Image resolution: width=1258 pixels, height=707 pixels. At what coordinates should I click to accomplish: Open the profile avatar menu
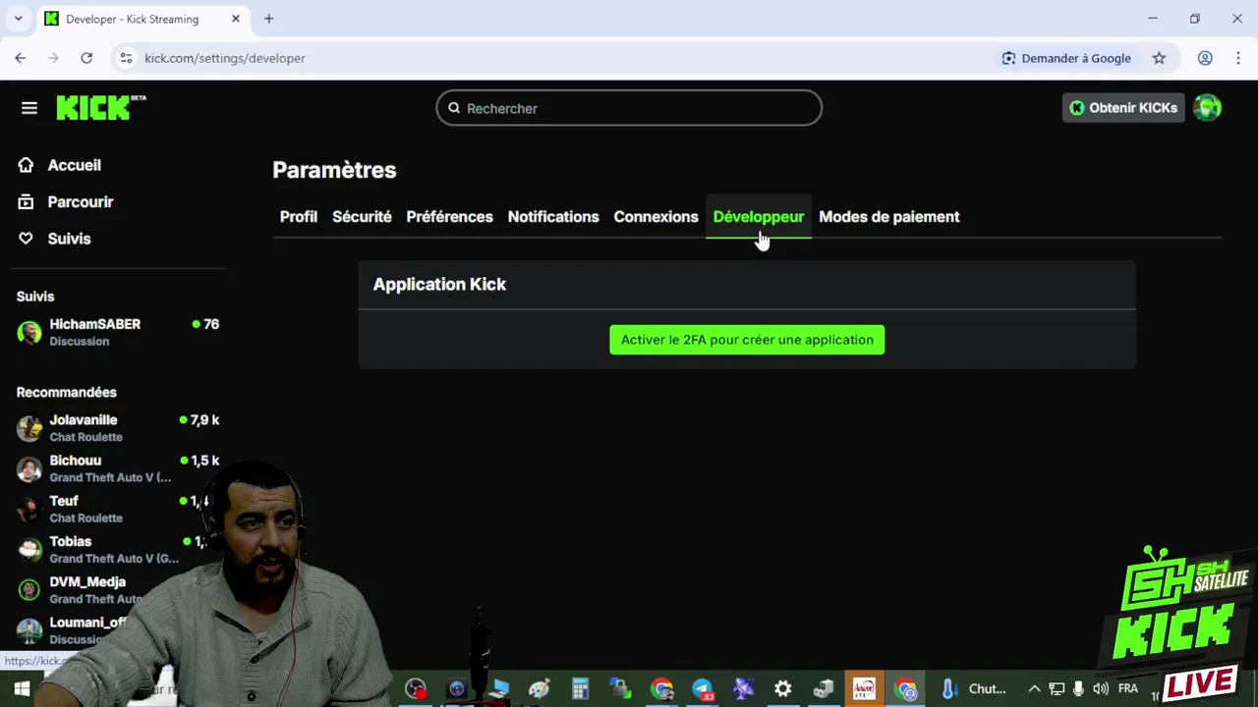coord(1207,108)
